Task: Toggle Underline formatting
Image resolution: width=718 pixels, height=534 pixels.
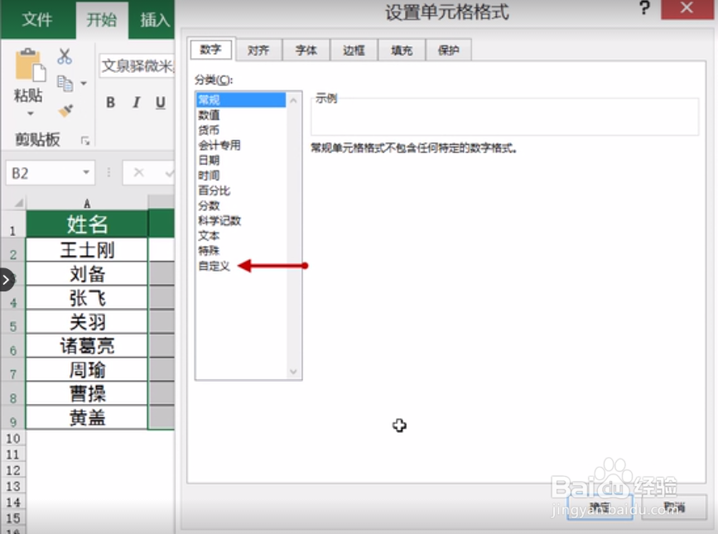Action: pos(160,103)
